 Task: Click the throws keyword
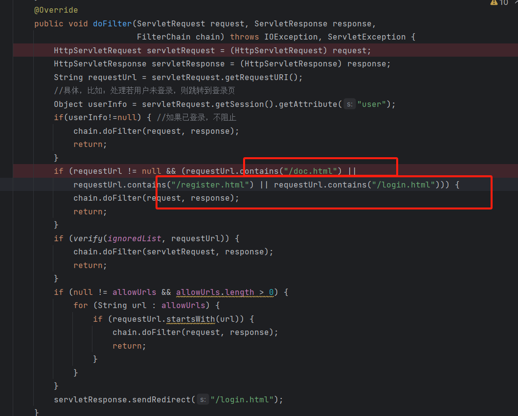coord(245,37)
